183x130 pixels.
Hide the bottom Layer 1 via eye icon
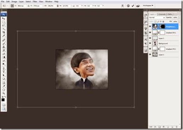[x=150, y=54]
